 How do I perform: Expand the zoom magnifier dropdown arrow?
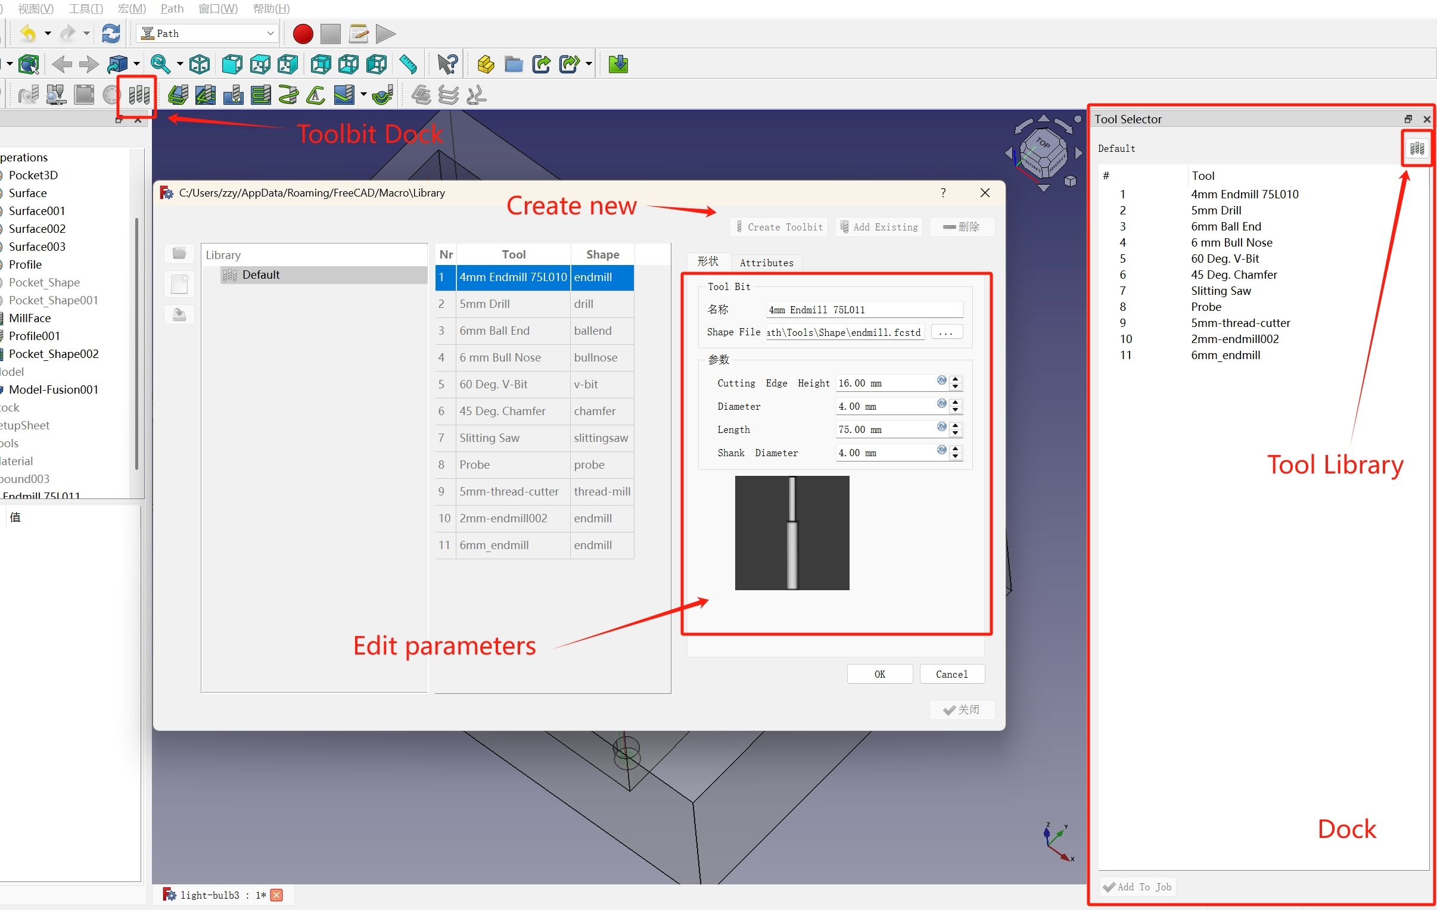180,64
